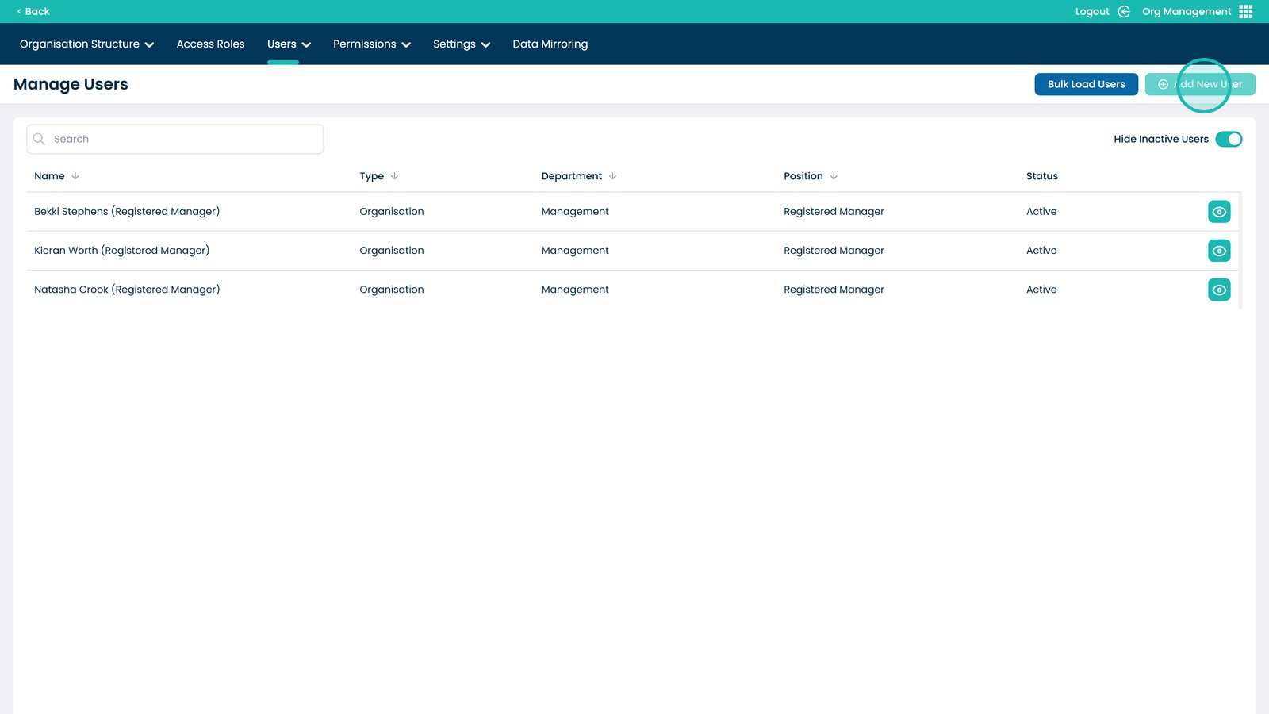Sort by Name using arrow icon
This screenshot has height=714, width=1269.
75,176
